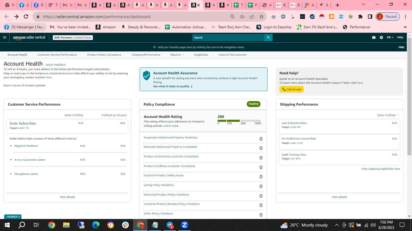This screenshot has height=231, width=412.
Task: Open the browser tab search dropdown arrow
Action: (363, 5)
